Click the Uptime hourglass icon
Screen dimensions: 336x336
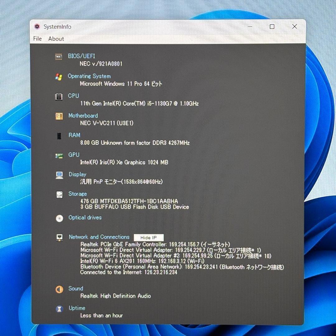(59, 308)
